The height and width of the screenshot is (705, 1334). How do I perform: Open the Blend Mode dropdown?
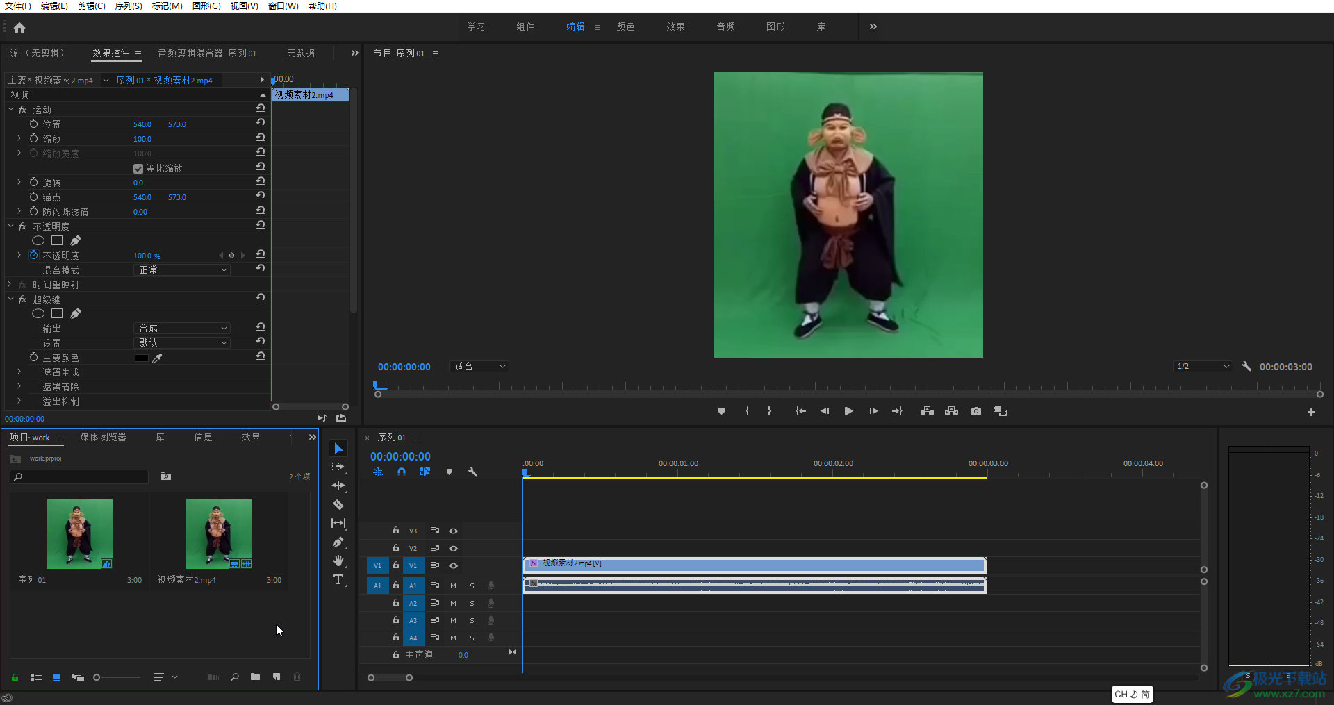[x=182, y=269]
